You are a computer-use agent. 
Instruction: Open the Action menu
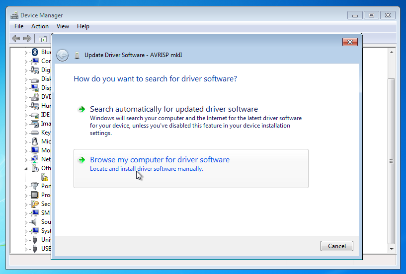[40, 26]
